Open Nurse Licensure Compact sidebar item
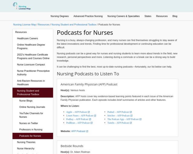 pyautogui.click(x=33, y=65)
